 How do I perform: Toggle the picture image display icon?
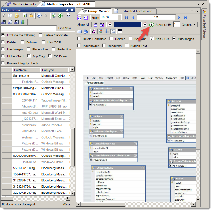click(100, 31)
